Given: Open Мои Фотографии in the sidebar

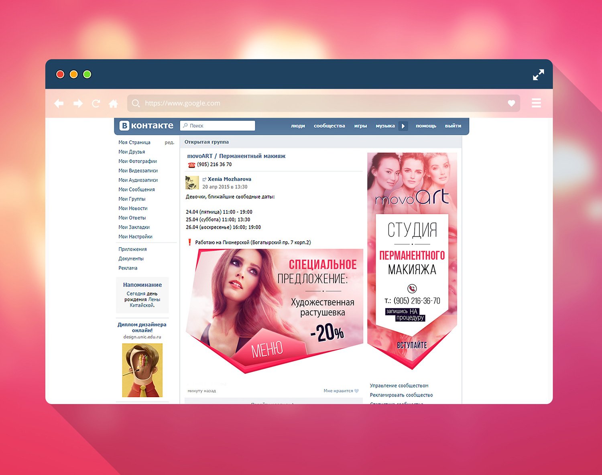Looking at the screenshot, I should click(x=138, y=161).
